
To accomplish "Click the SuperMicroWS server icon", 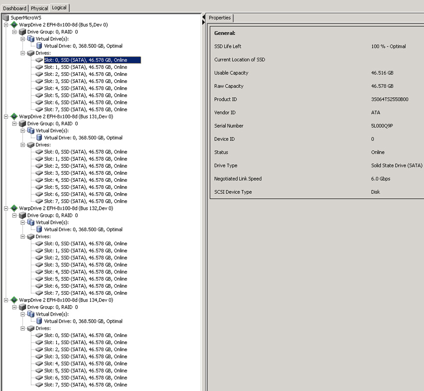I will click(5, 18).
